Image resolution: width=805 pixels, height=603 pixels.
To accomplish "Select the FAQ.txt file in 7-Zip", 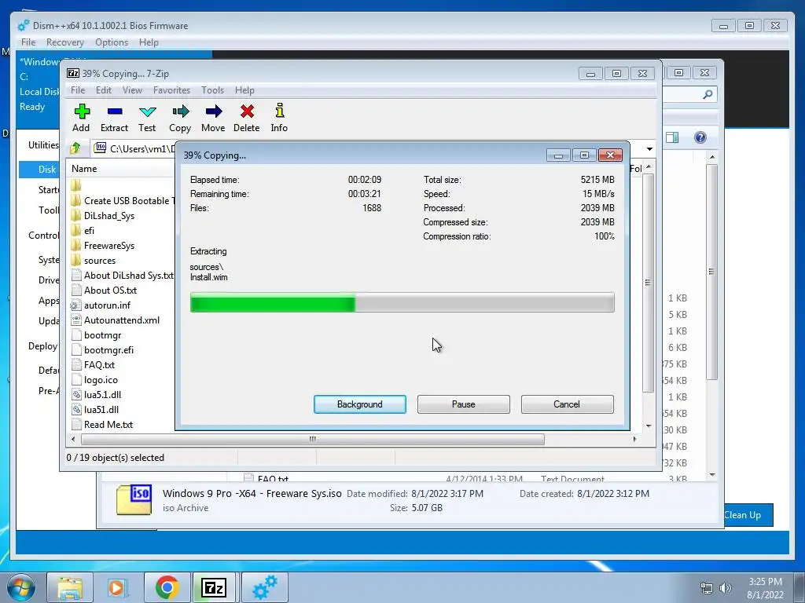I will tap(94, 365).
